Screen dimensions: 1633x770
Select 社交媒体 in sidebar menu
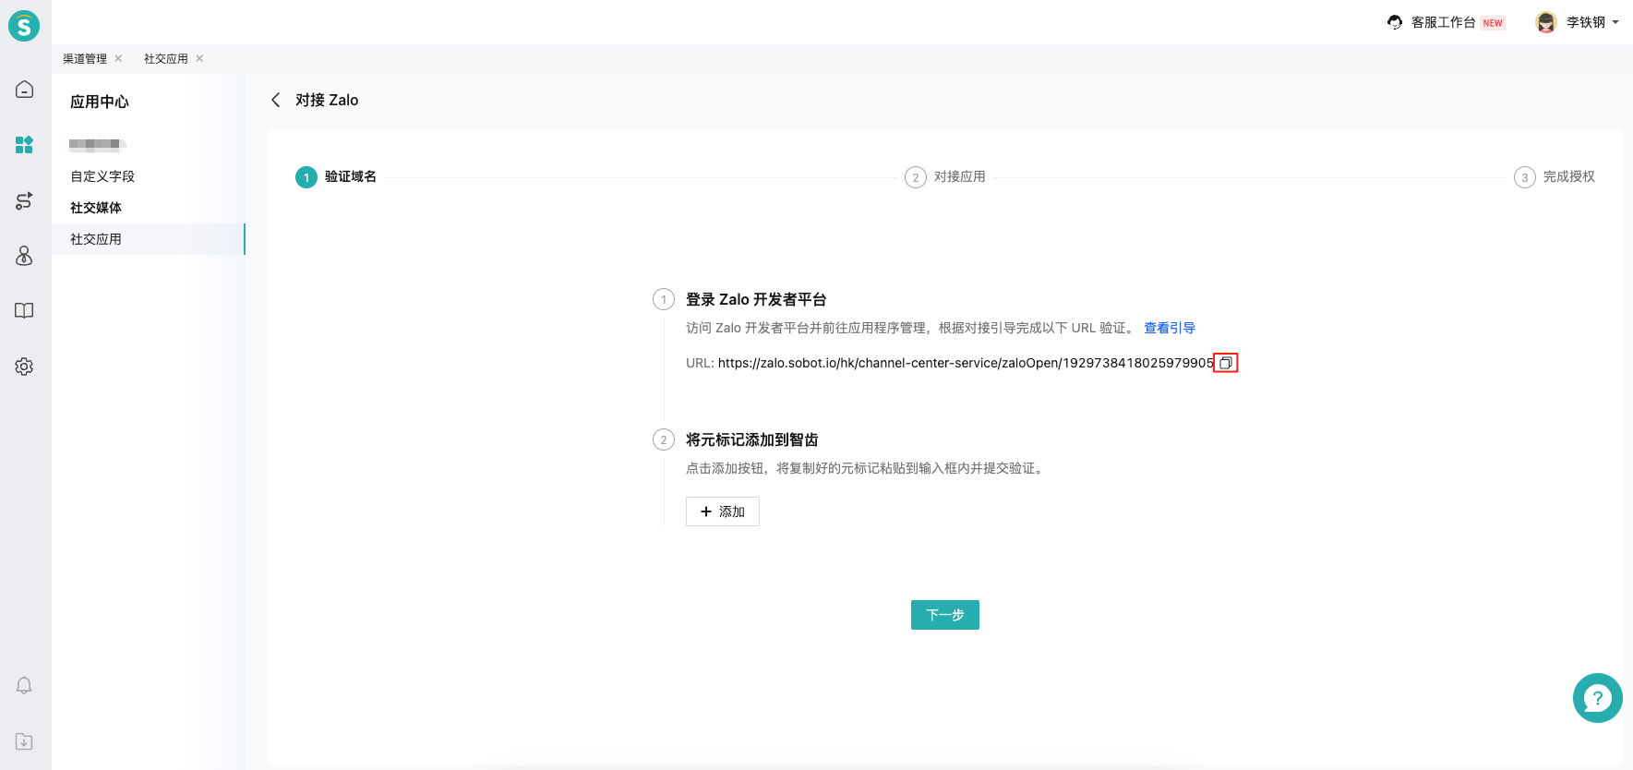96,208
